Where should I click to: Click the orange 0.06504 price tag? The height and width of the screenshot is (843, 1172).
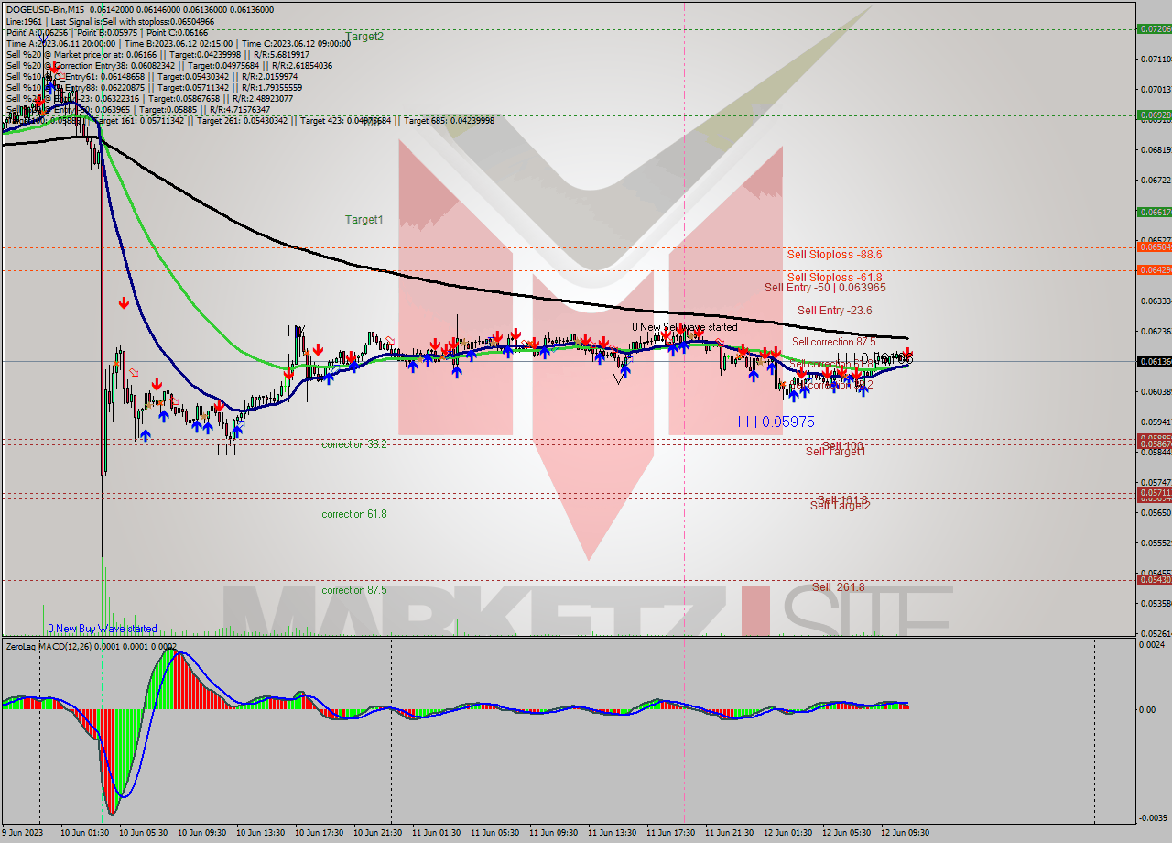coord(1154,246)
